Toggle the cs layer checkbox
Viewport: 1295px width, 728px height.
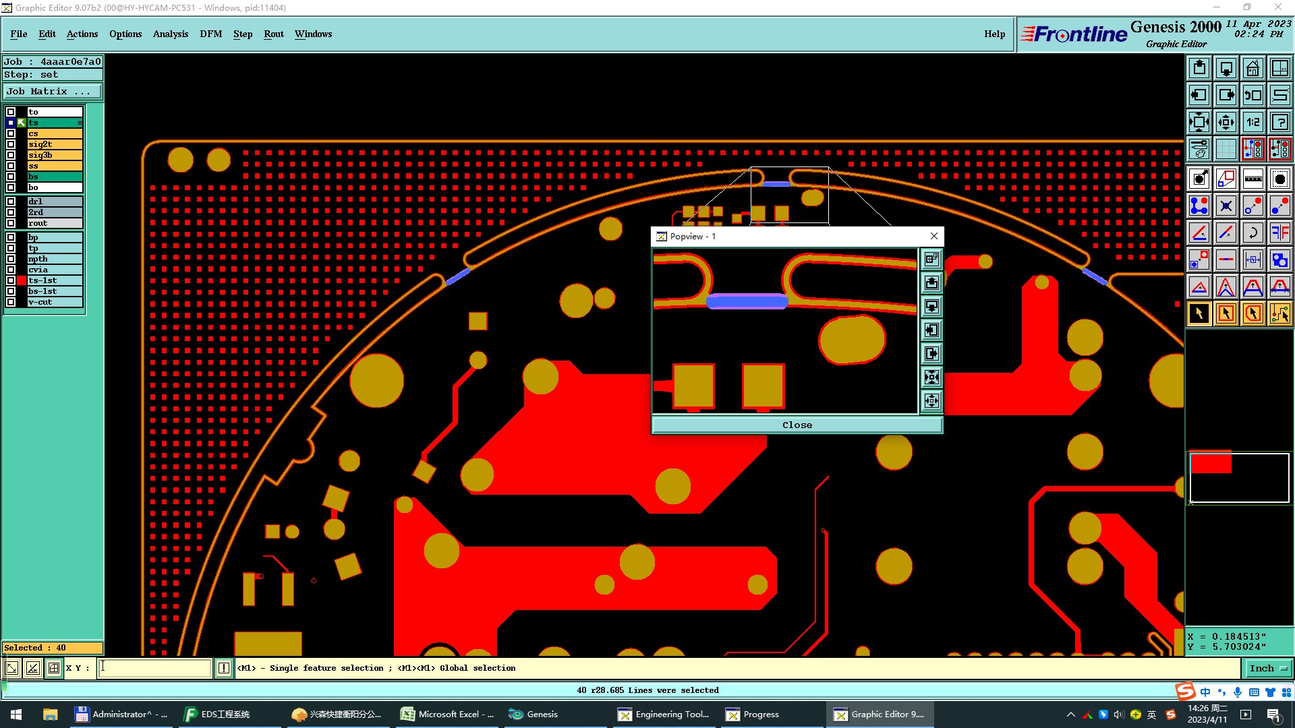[x=11, y=133]
